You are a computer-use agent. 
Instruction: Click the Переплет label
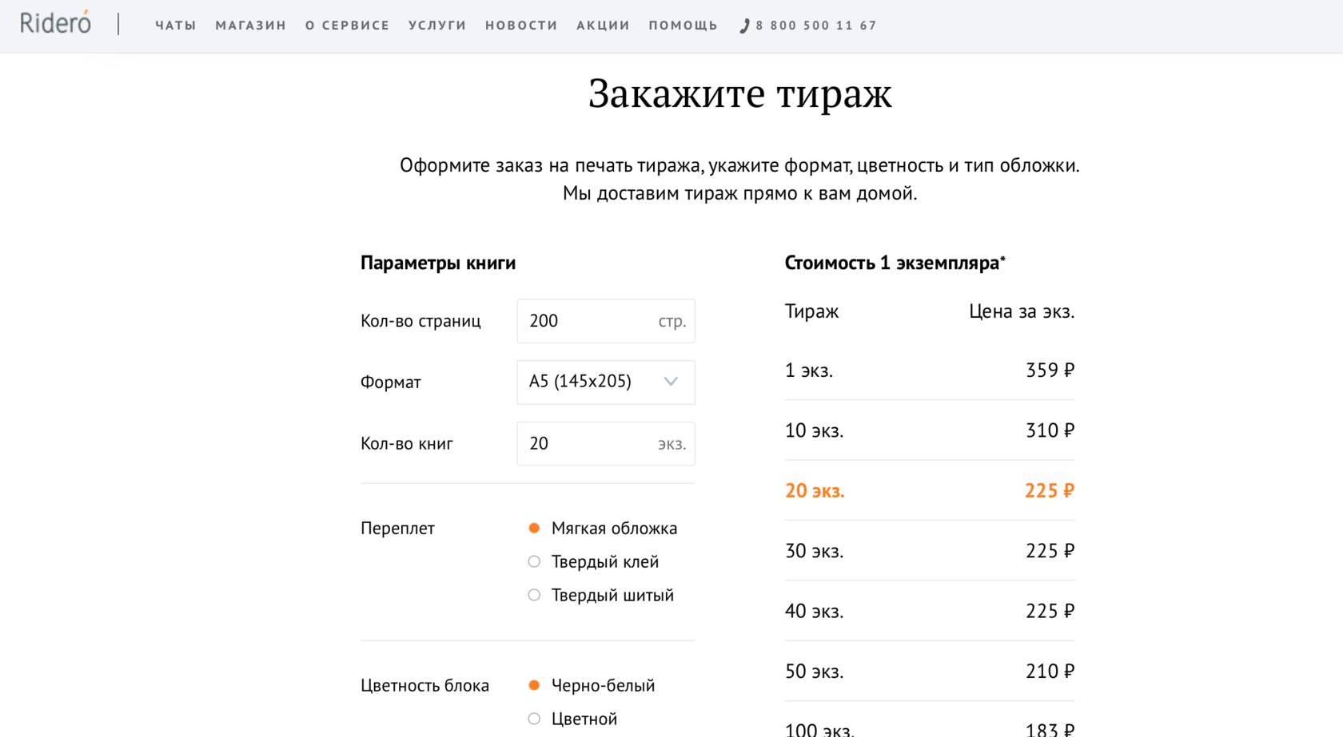(397, 529)
